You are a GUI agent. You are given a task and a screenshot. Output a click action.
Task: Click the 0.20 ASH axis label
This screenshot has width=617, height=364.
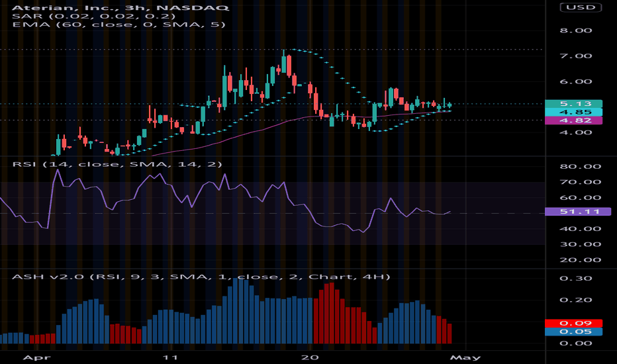click(576, 300)
